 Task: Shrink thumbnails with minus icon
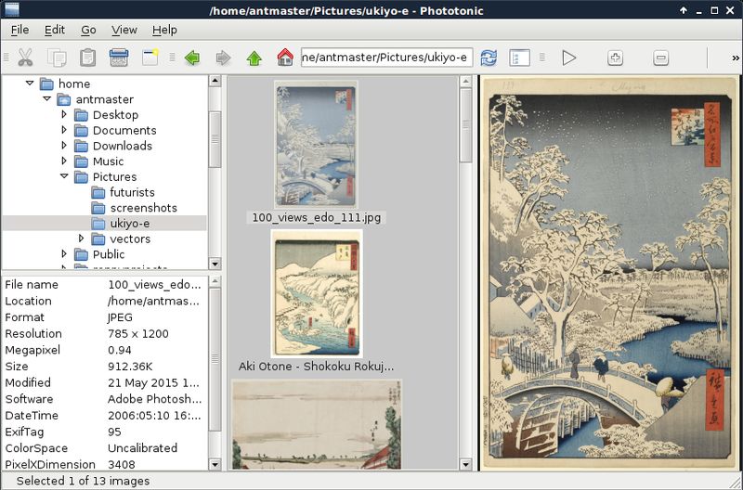[660, 58]
